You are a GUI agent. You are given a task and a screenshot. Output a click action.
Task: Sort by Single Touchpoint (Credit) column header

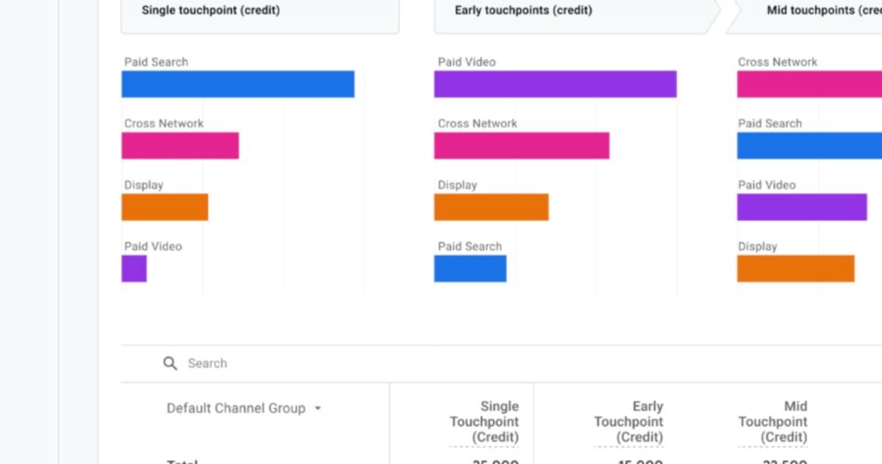tap(484, 421)
